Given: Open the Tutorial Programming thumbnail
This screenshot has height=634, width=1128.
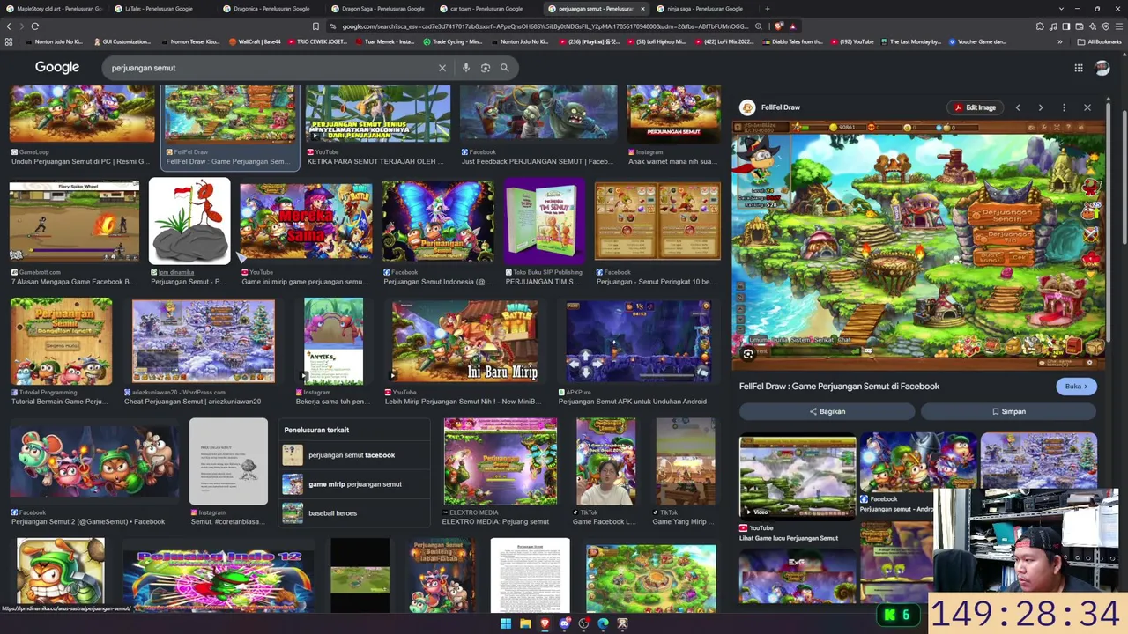Looking at the screenshot, I should [61, 342].
